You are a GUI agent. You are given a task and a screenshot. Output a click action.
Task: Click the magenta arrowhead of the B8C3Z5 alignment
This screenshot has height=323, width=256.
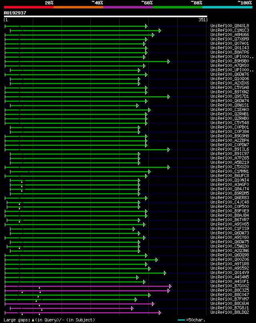pyautogui.click(x=169, y=291)
